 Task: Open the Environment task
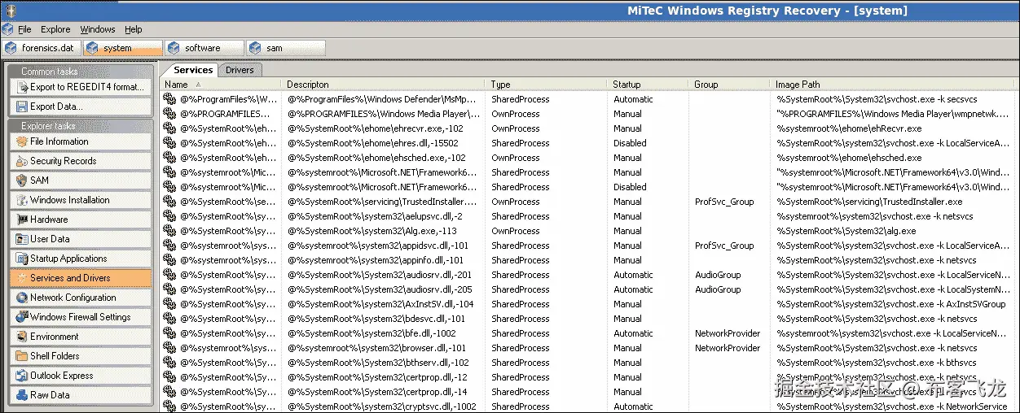(80, 337)
